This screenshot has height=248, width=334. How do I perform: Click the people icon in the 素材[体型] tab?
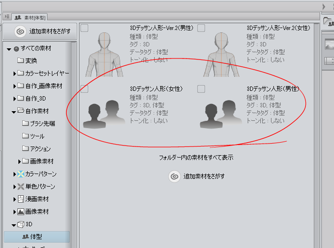(x=18, y=17)
